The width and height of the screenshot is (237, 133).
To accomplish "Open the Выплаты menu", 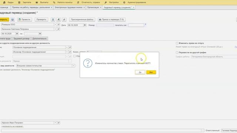I will coord(42,3).
